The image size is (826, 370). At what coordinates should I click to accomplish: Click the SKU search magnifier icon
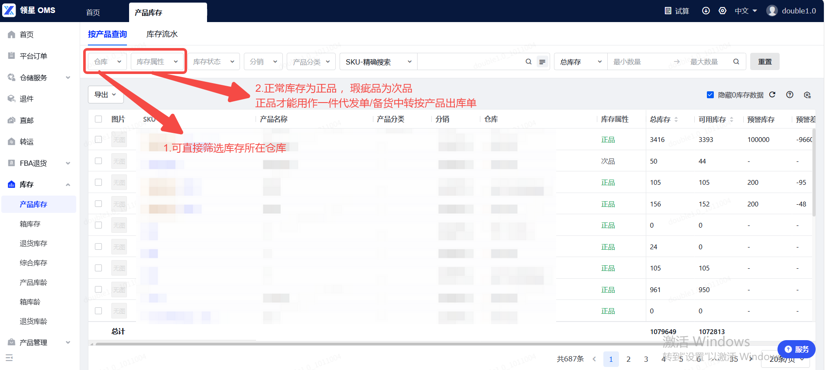pos(528,62)
